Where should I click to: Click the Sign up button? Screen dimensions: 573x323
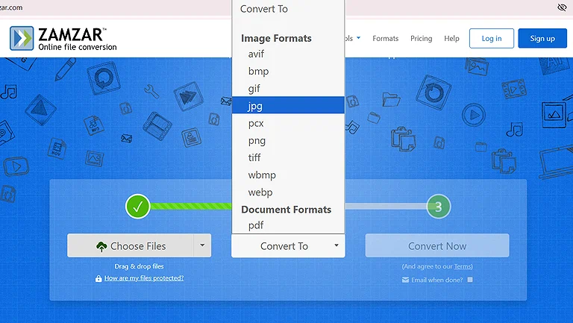542,38
